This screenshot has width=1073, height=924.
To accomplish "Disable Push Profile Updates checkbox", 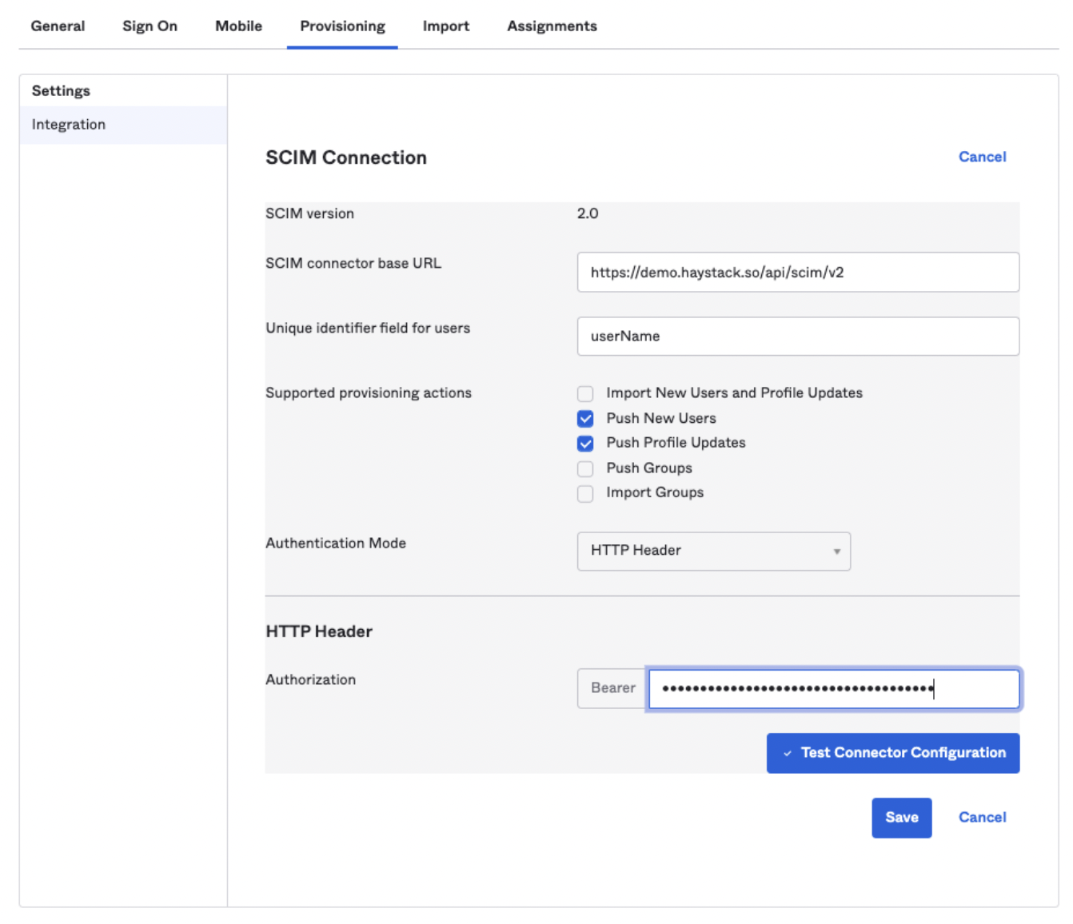I will (585, 444).
